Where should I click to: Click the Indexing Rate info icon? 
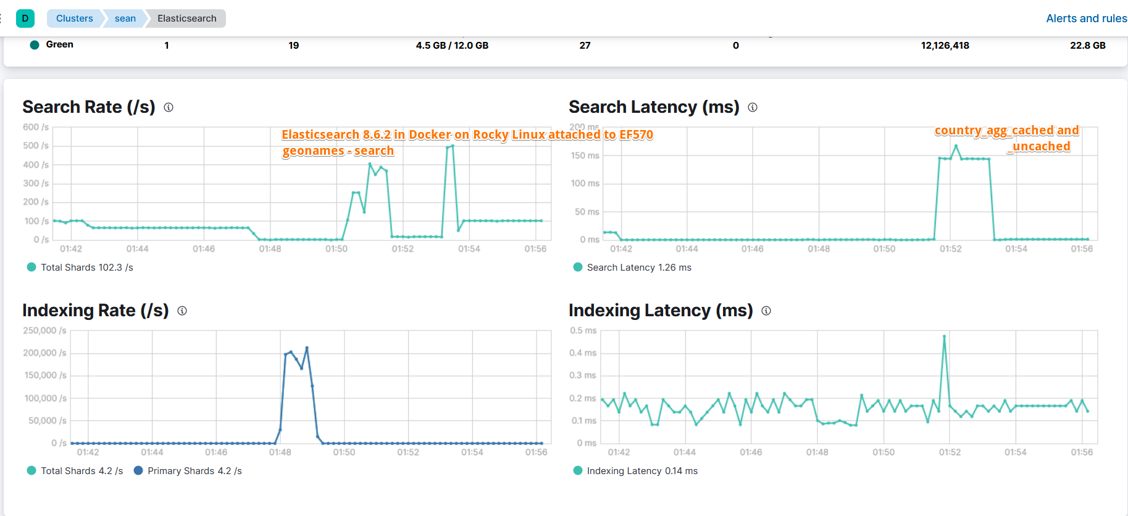pos(182,311)
